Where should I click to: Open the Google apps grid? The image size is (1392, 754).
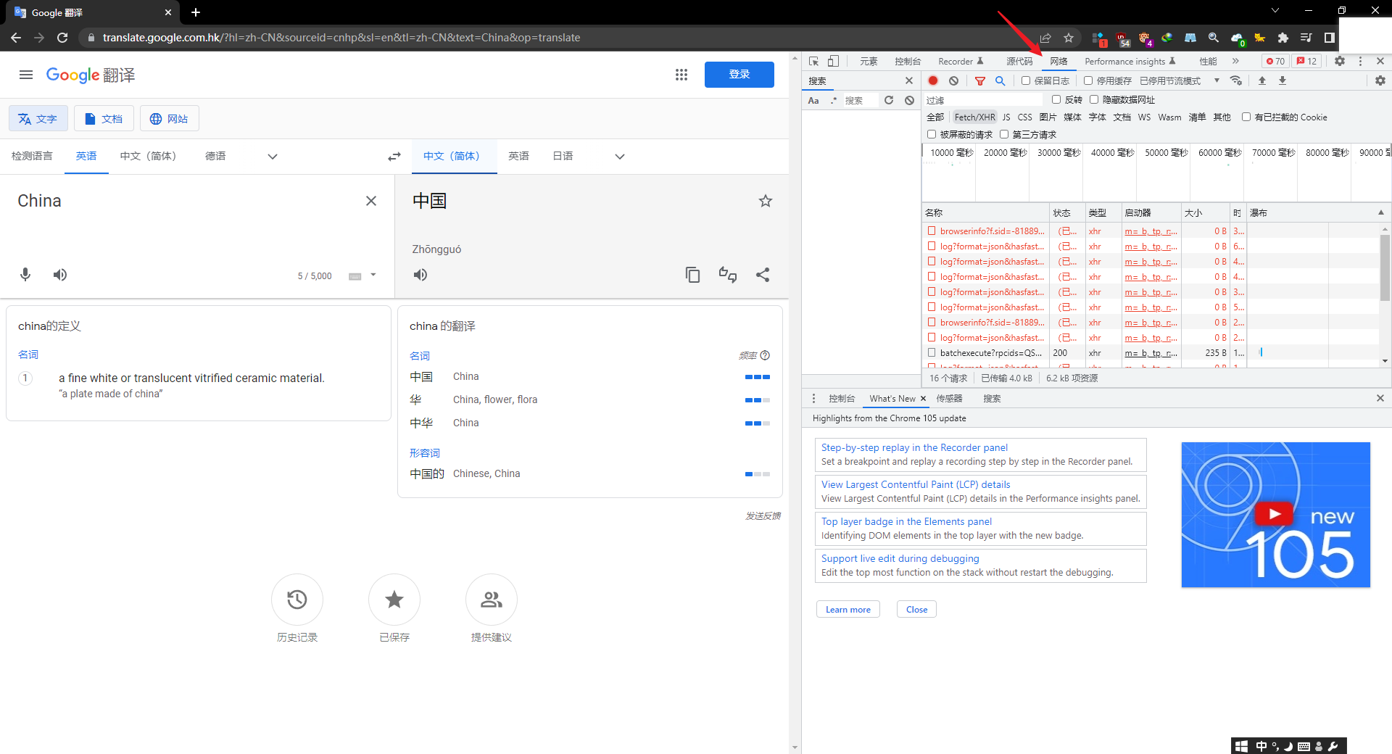tap(681, 75)
